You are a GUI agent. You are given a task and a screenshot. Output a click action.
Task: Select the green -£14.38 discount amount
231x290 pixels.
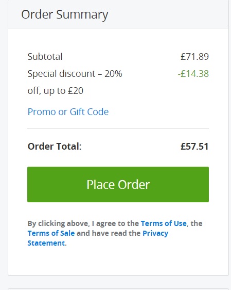pos(193,74)
